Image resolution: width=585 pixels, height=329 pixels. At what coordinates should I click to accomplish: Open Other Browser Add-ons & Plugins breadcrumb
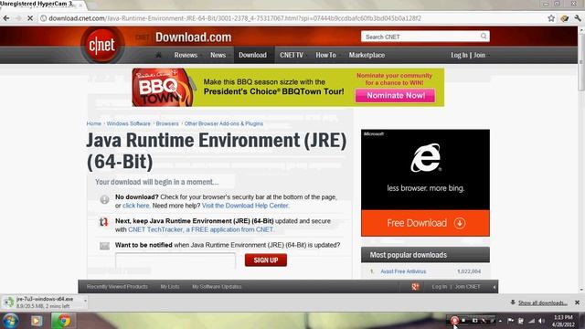pos(223,123)
